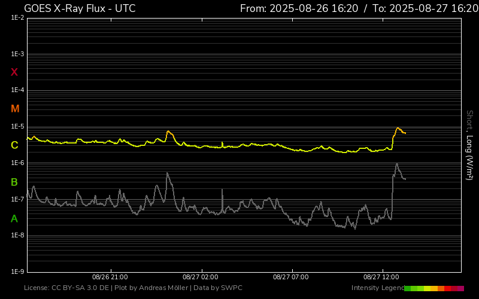Click the License CC BY-SA 3.0 DE text
479x299 pixels.
66,288
